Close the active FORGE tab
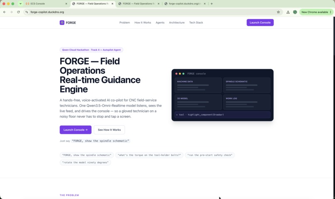The width and height of the screenshot is (335, 199). point(112,4)
